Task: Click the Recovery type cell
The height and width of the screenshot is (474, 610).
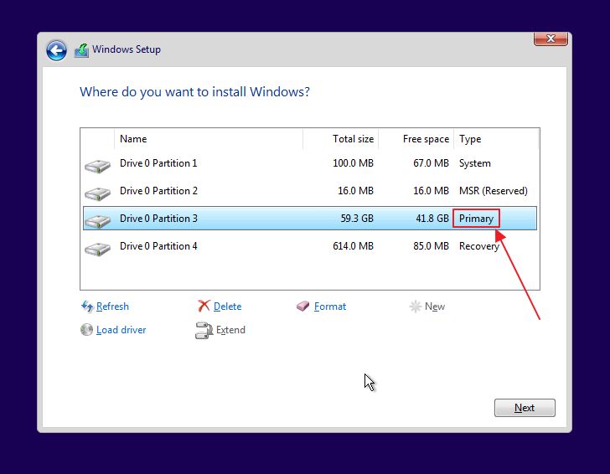Action: [479, 246]
